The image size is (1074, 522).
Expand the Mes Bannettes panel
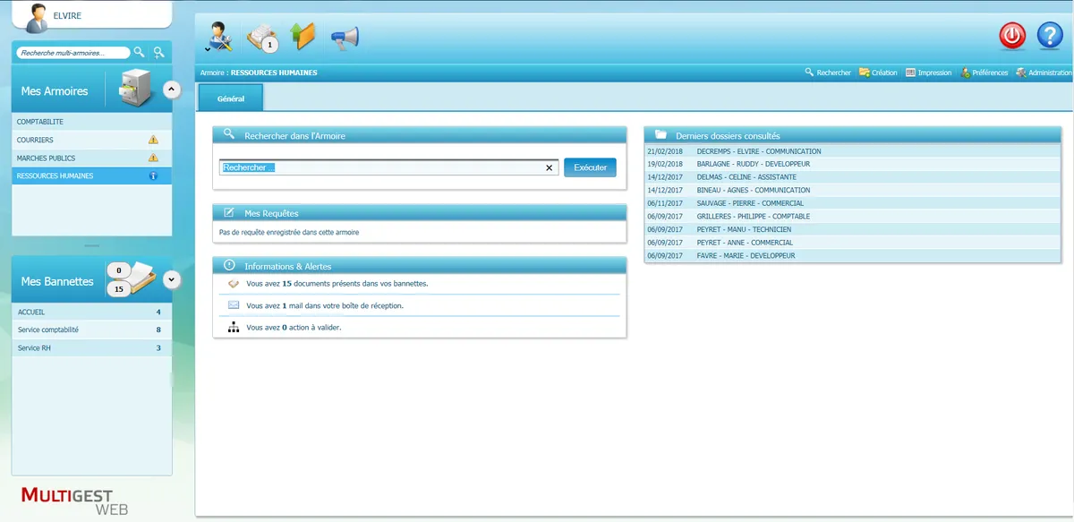pyautogui.click(x=173, y=279)
